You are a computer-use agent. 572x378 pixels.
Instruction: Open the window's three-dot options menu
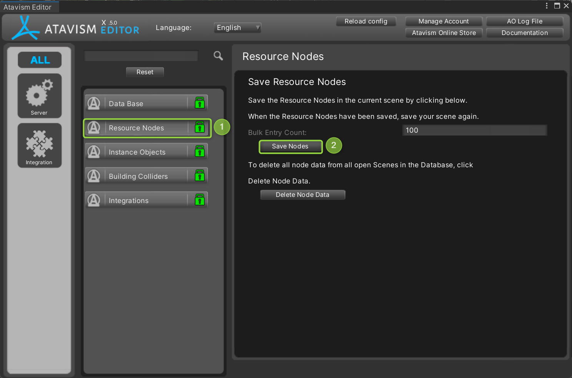[x=547, y=6]
